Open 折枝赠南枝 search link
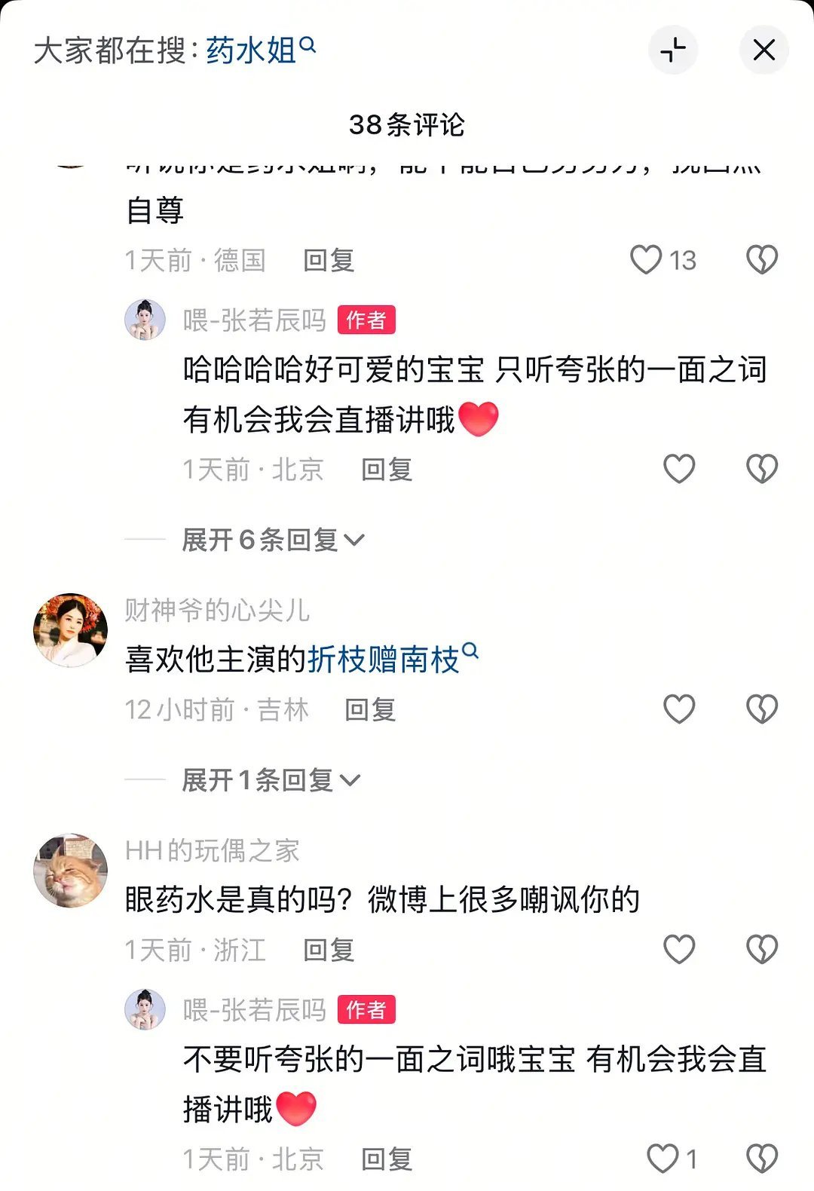Viewport: 814px width, 1191px height. point(392,660)
